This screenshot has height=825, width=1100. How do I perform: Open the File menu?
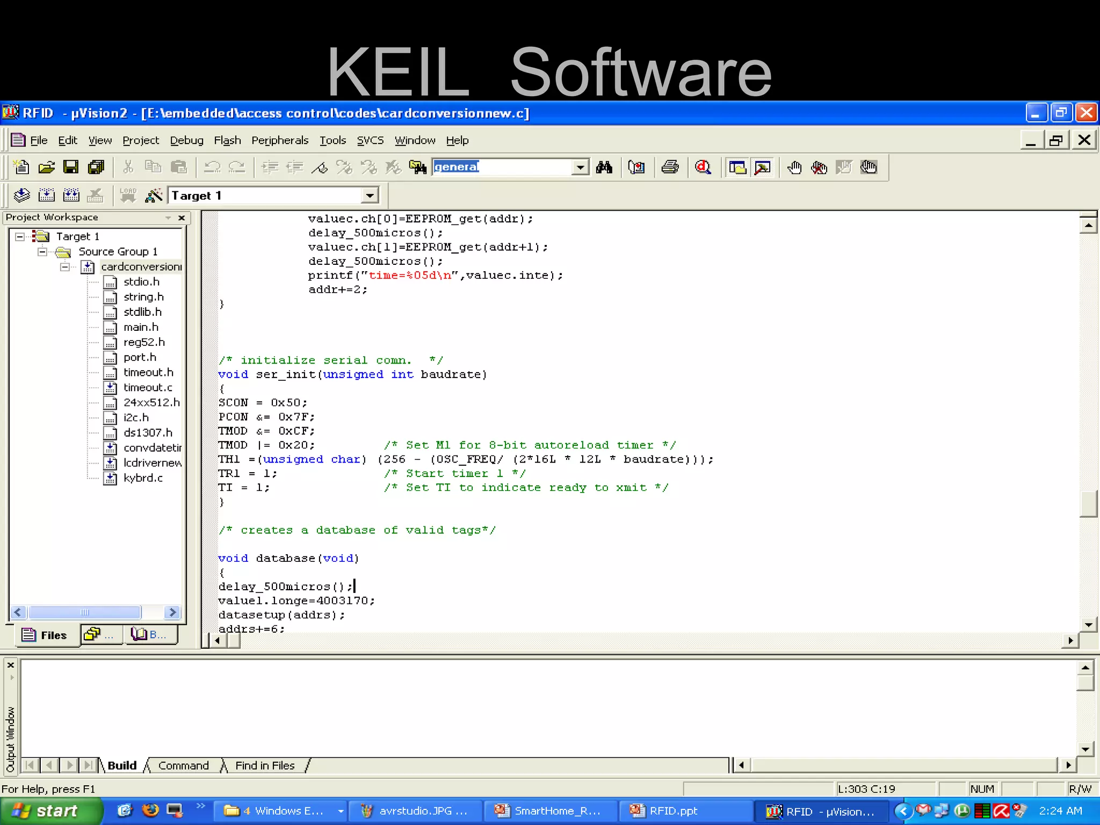[39, 140]
